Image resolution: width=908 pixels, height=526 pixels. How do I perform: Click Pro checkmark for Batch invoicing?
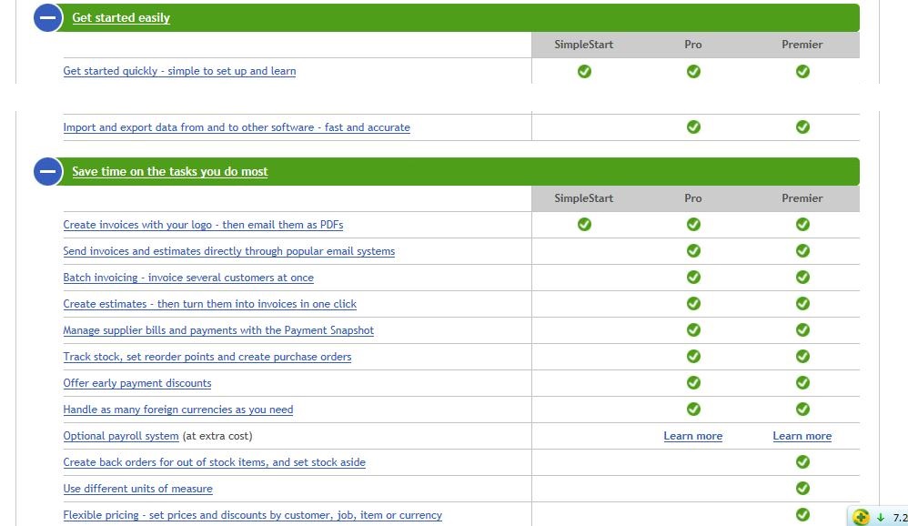(x=694, y=278)
